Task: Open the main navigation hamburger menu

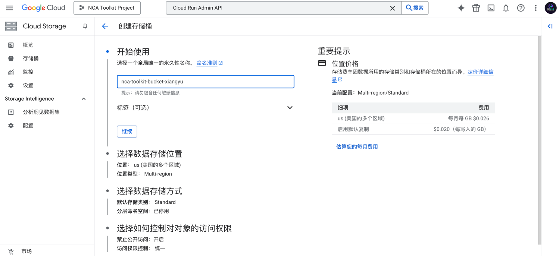Action: coord(9,7)
